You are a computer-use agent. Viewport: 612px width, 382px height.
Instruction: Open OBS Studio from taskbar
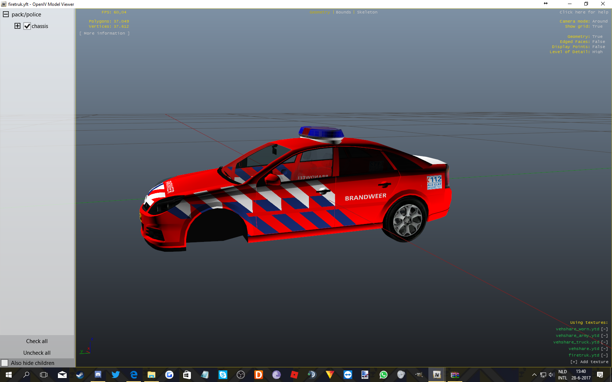(x=240, y=375)
